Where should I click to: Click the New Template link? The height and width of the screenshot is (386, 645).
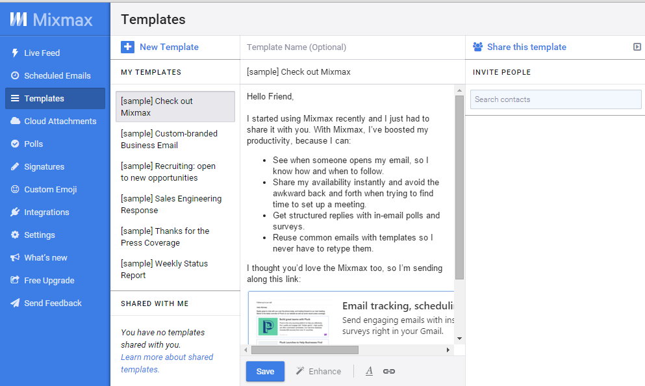[x=169, y=47]
